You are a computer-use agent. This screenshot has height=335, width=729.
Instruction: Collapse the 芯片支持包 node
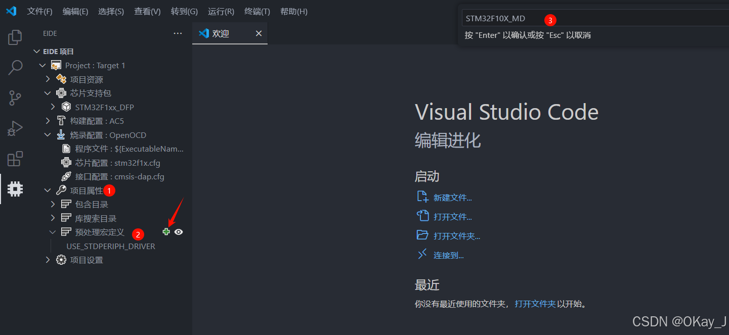(48, 93)
